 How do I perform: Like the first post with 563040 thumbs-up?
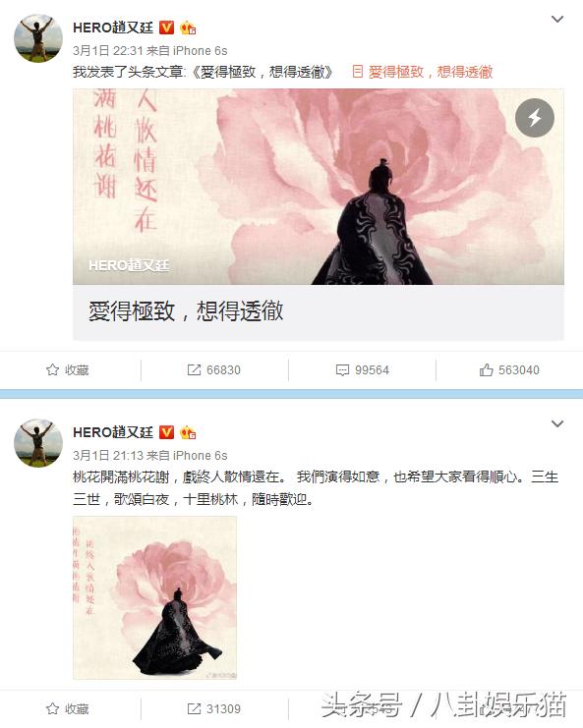509,370
